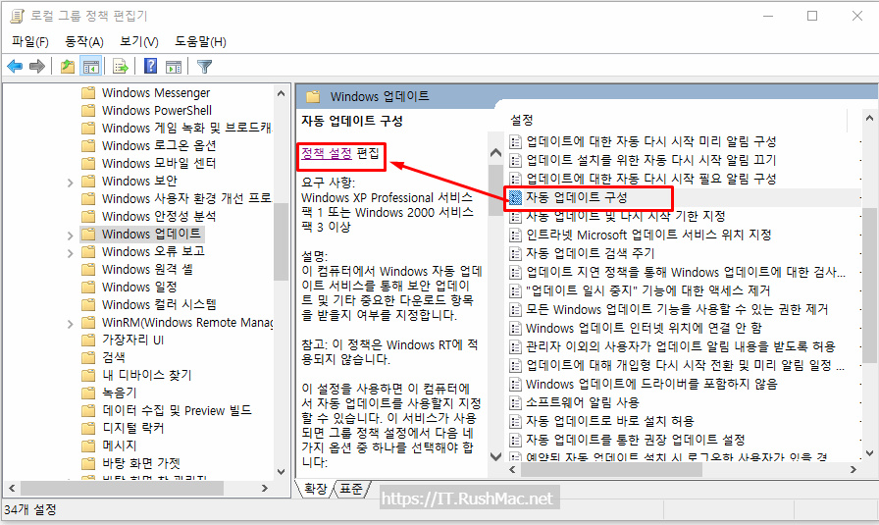879x525 pixels.
Task: Click the Windows 업데이트 header folder icon
Action: [313, 96]
